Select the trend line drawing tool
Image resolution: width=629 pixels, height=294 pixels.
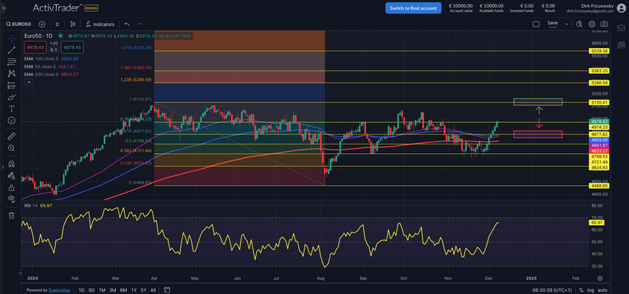click(x=11, y=50)
